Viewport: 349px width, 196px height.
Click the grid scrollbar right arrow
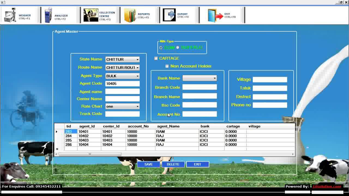[x=293, y=154]
